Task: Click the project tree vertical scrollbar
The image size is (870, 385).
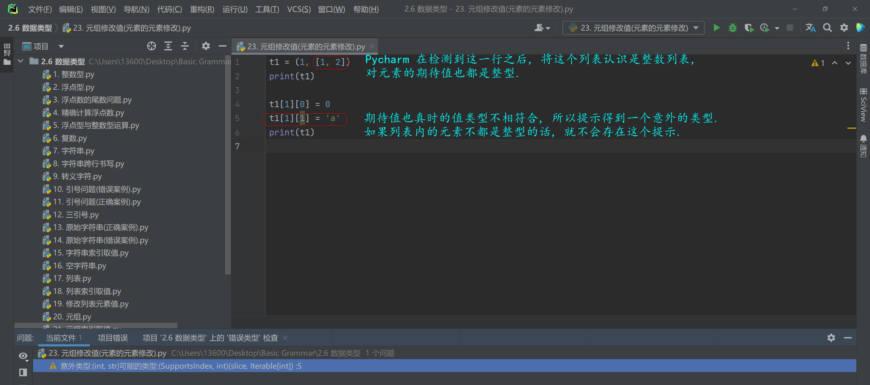Action: [228, 165]
